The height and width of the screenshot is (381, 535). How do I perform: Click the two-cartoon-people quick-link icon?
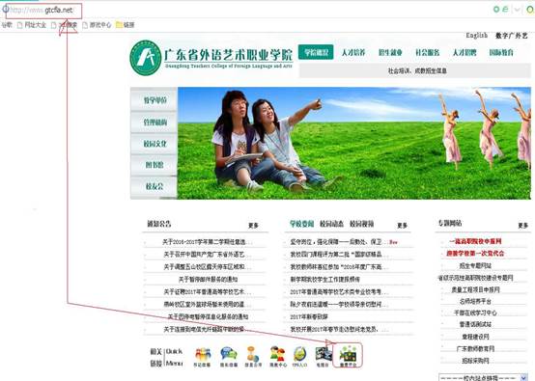[x=278, y=356]
